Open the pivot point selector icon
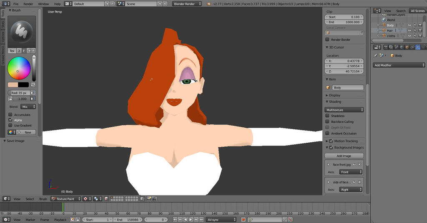427x223 pixels. click(97, 199)
